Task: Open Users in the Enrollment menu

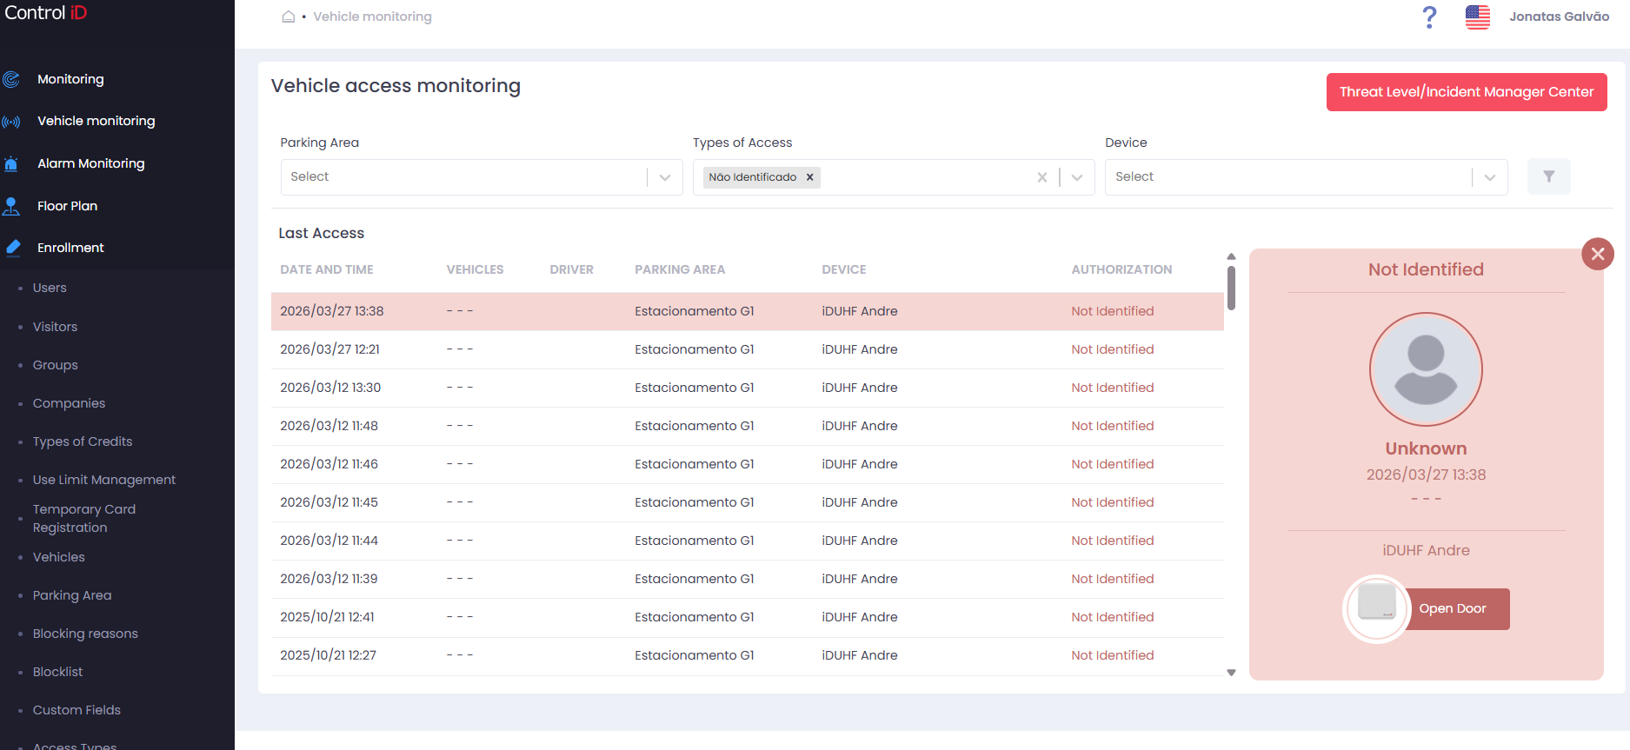Action: click(x=50, y=288)
